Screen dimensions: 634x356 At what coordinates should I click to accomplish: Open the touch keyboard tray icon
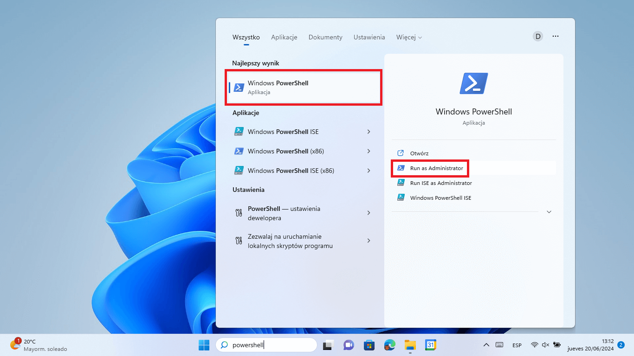tap(499, 345)
